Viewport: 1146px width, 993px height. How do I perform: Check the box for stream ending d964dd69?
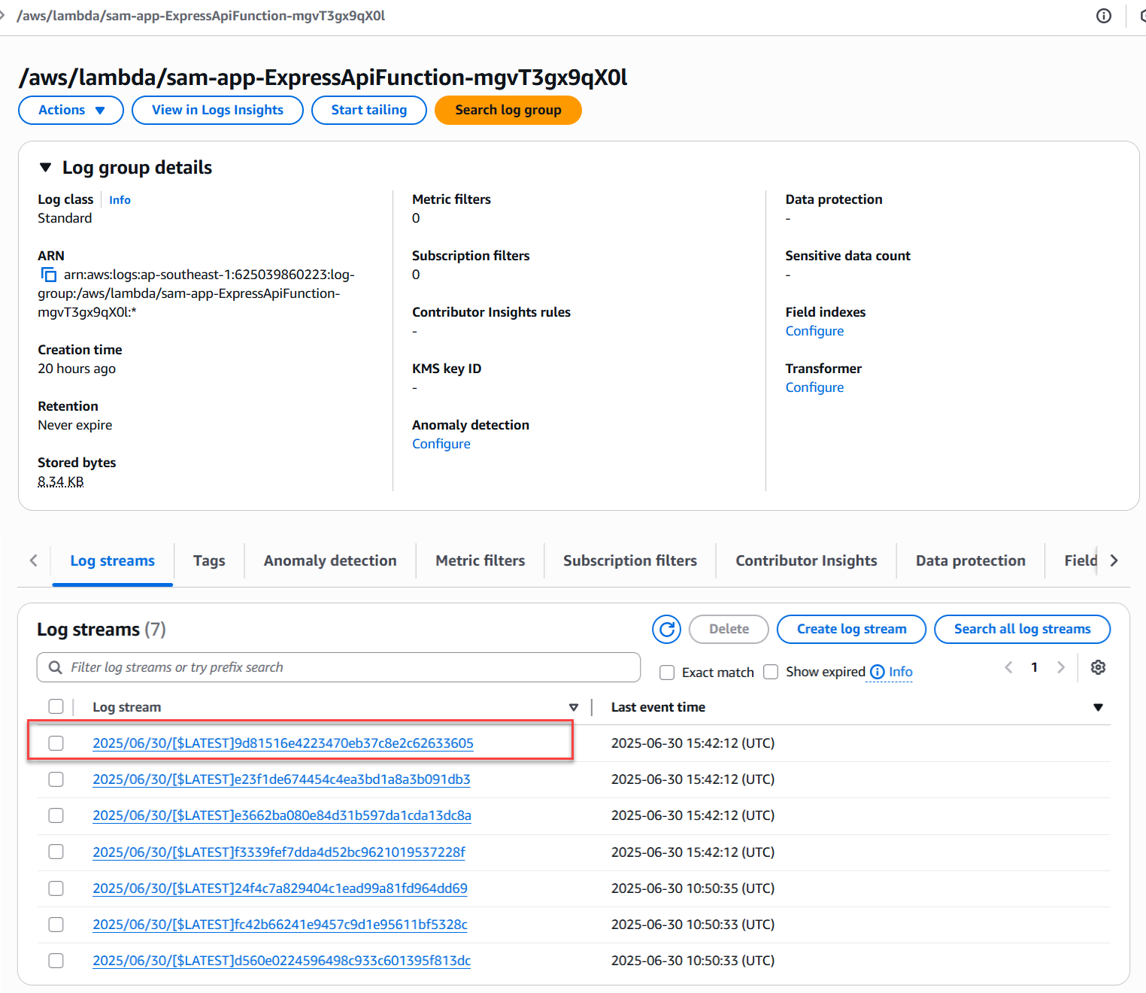(x=56, y=888)
